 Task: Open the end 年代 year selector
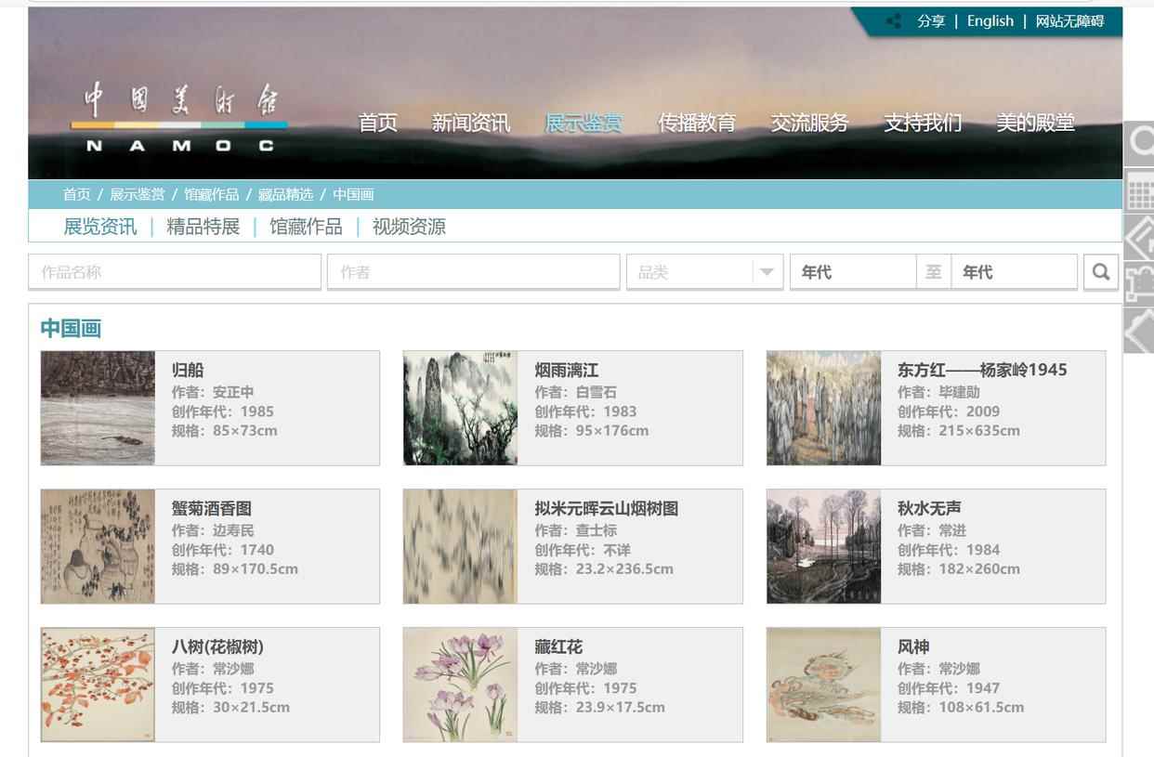[1013, 272]
